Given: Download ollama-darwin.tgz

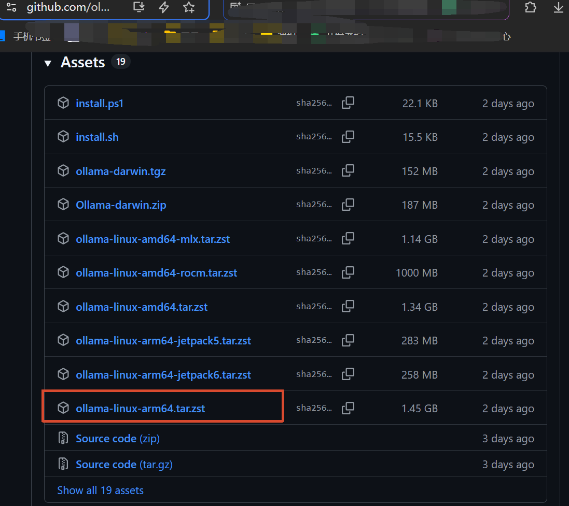Looking at the screenshot, I should tap(121, 171).
